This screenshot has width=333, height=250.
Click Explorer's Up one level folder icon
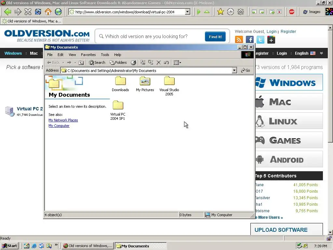click(x=81, y=62)
